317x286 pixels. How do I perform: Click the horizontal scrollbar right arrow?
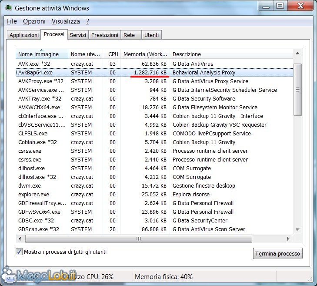[290, 239]
